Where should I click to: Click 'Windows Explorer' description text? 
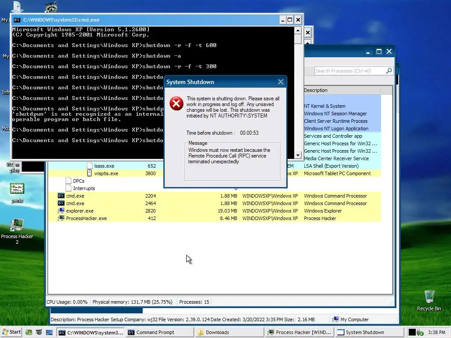pyautogui.click(x=323, y=211)
